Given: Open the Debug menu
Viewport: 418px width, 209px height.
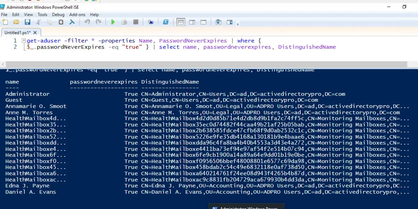Looking at the screenshot, I should point(58,15).
